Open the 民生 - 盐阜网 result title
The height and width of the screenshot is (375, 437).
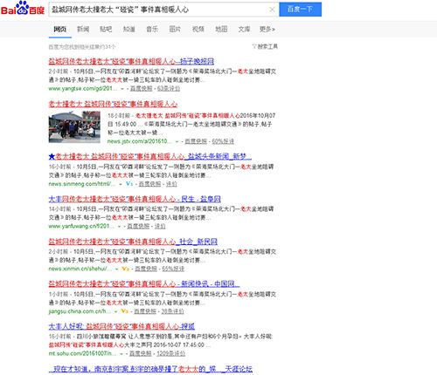(135, 199)
